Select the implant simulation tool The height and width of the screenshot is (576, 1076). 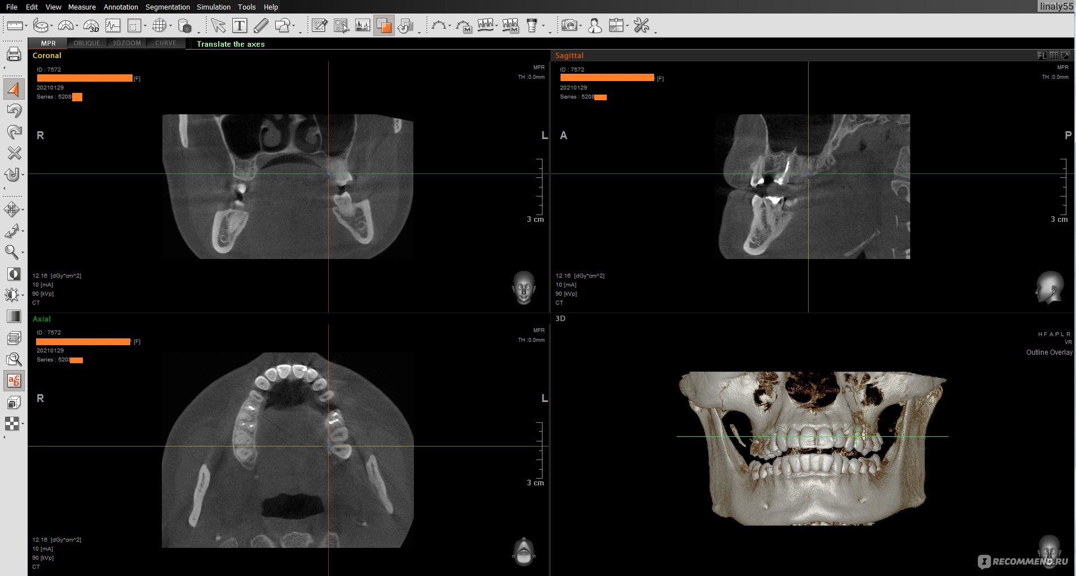(531, 25)
